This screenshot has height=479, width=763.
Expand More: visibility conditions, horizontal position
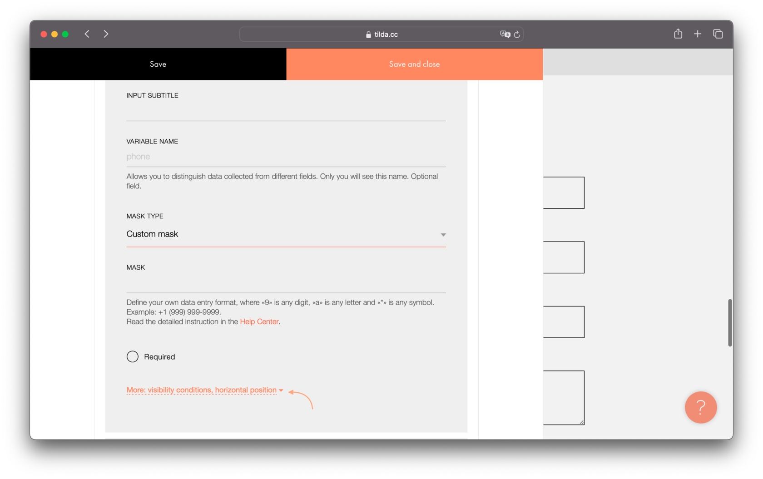(201, 390)
